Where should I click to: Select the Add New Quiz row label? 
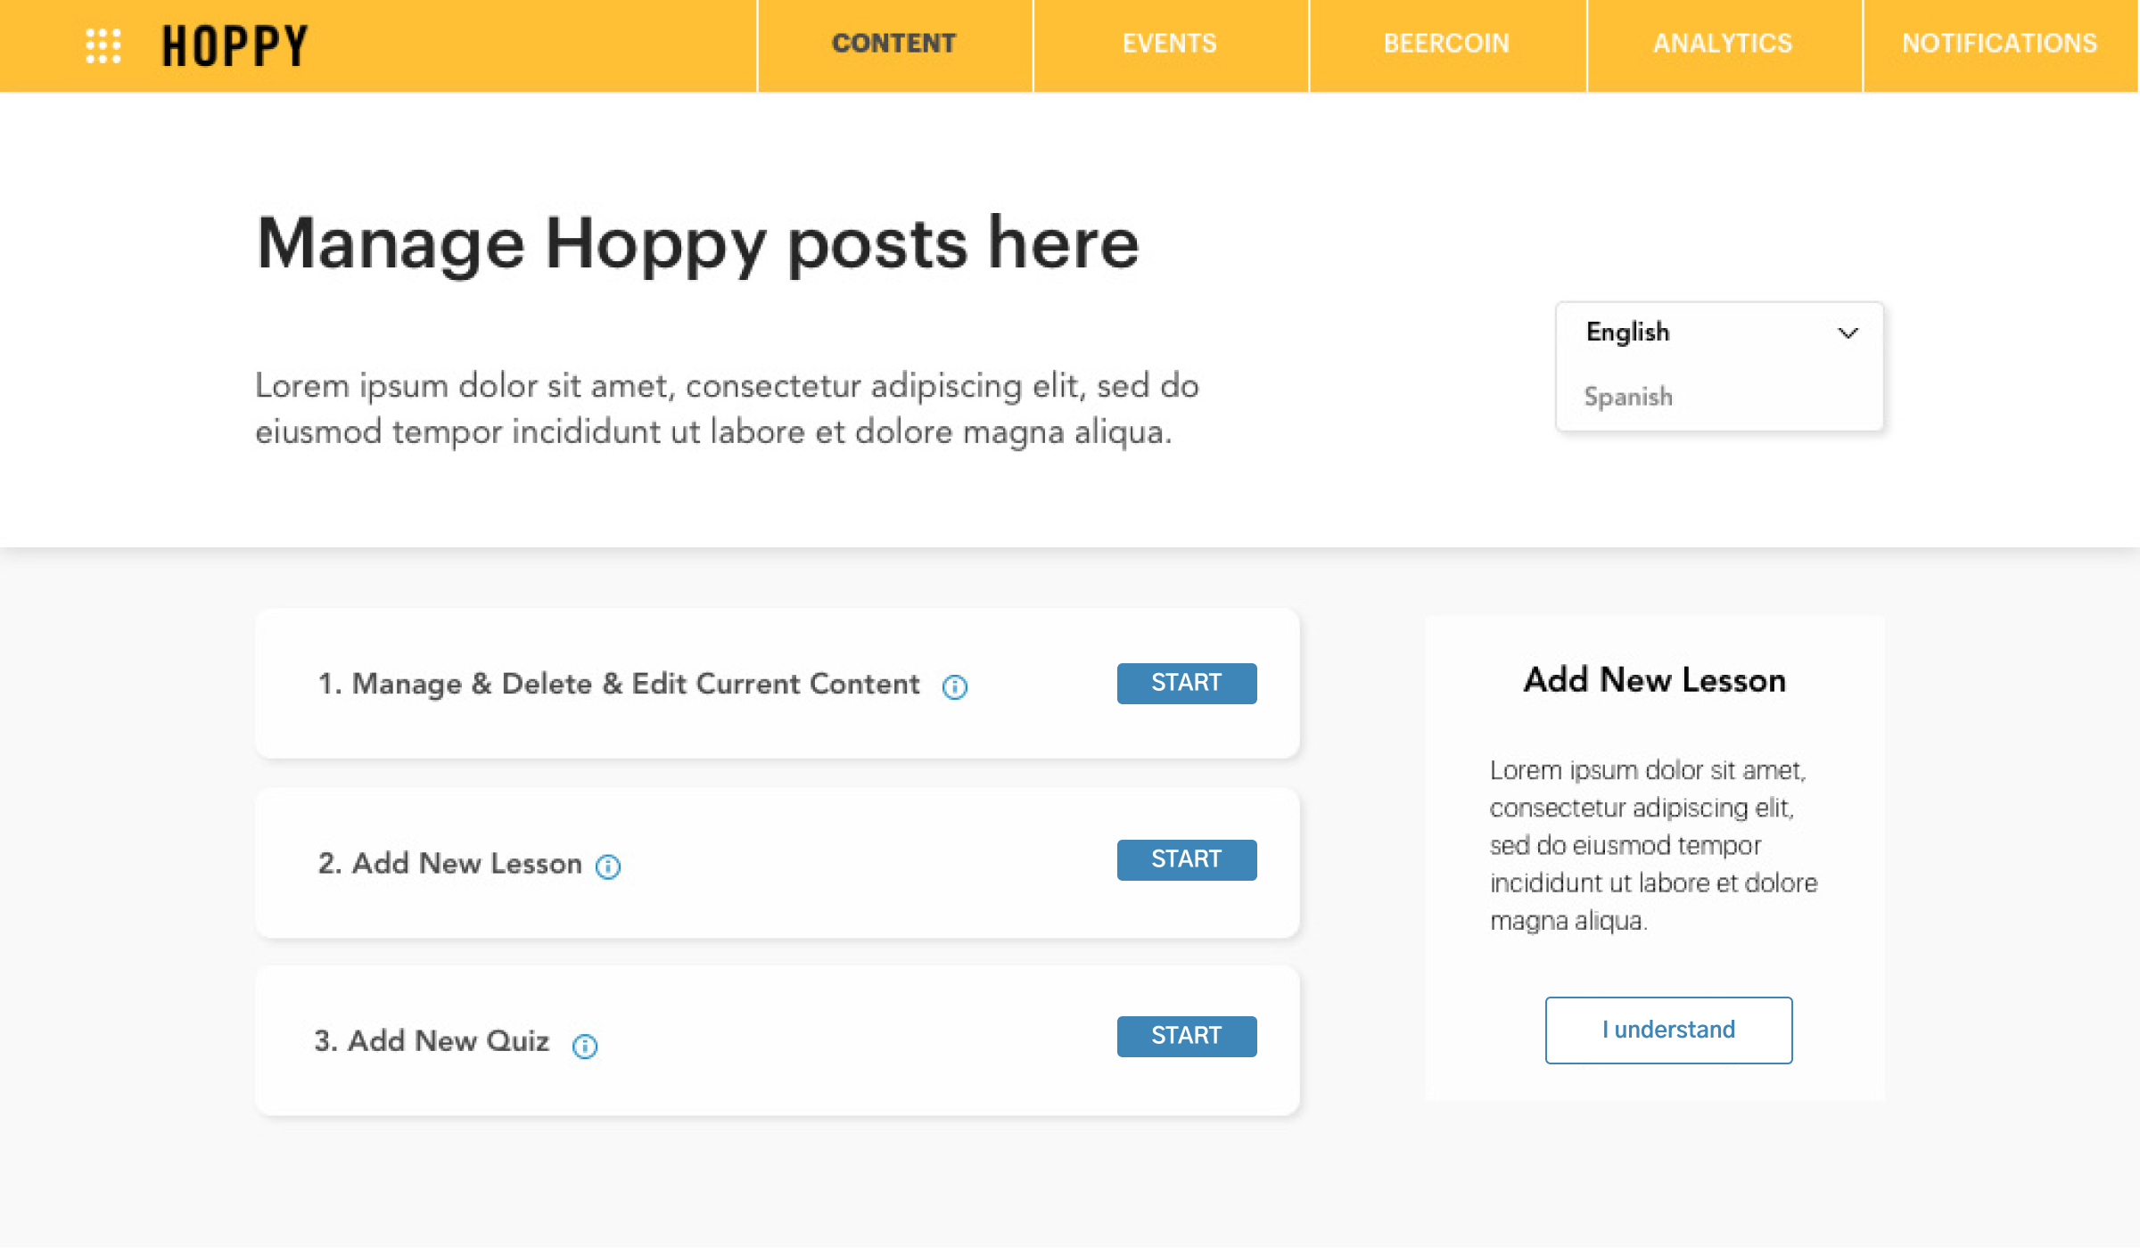432,1040
